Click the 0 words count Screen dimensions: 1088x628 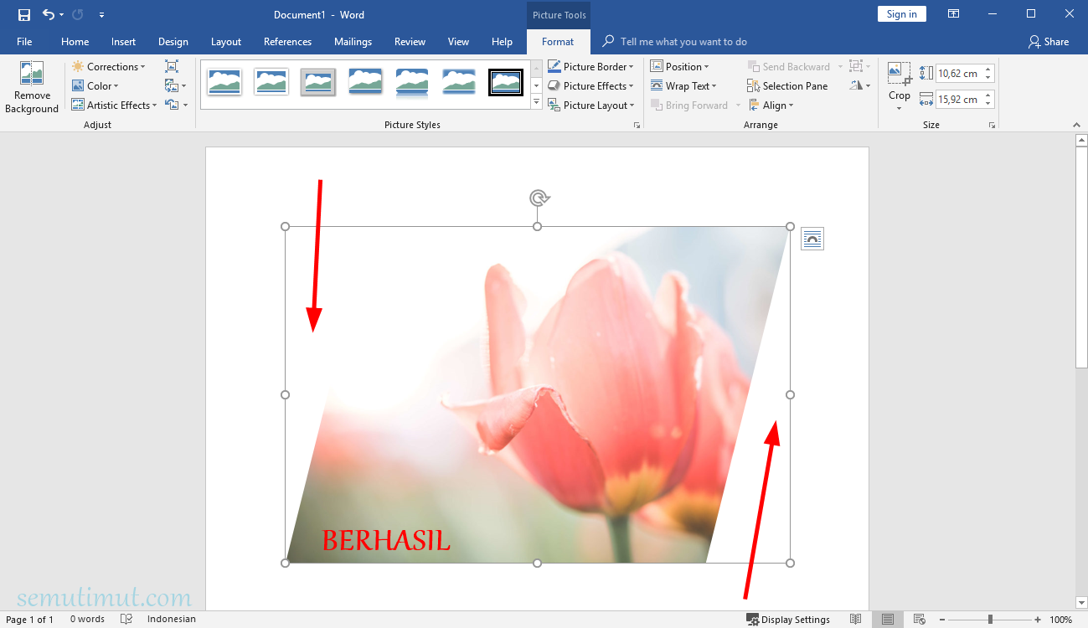click(x=87, y=620)
